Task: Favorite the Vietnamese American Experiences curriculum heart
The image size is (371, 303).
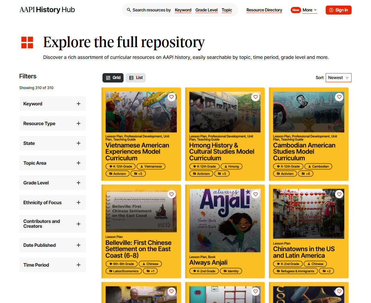Action: point(172,97)
